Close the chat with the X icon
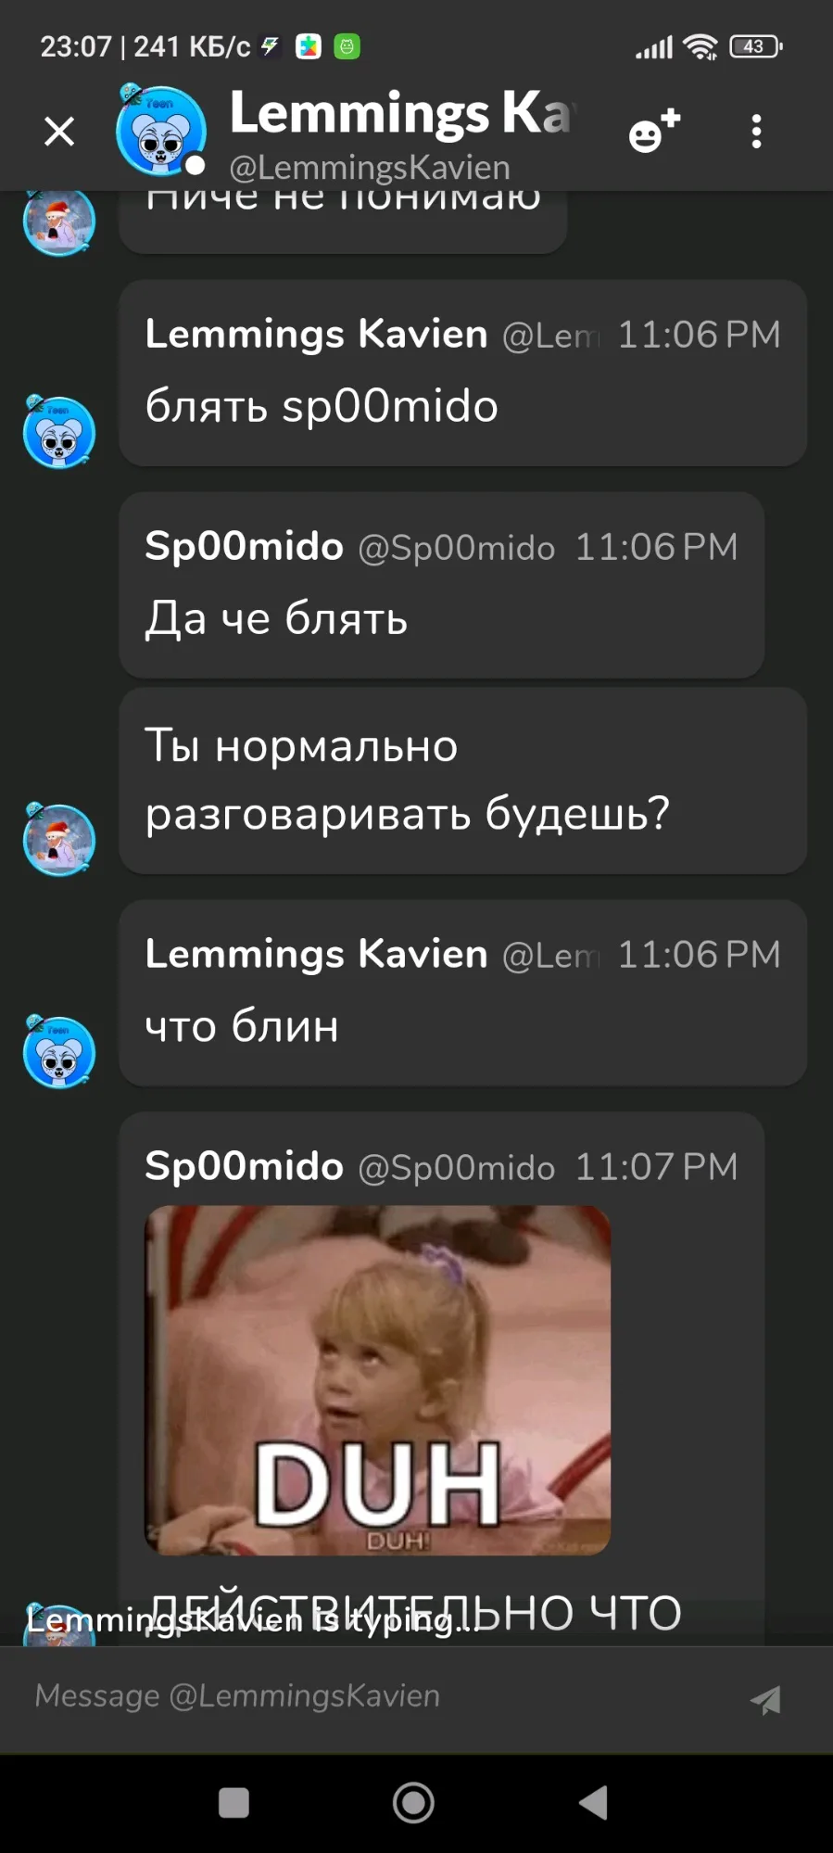The image size is (833, 1853). point(59,132)
